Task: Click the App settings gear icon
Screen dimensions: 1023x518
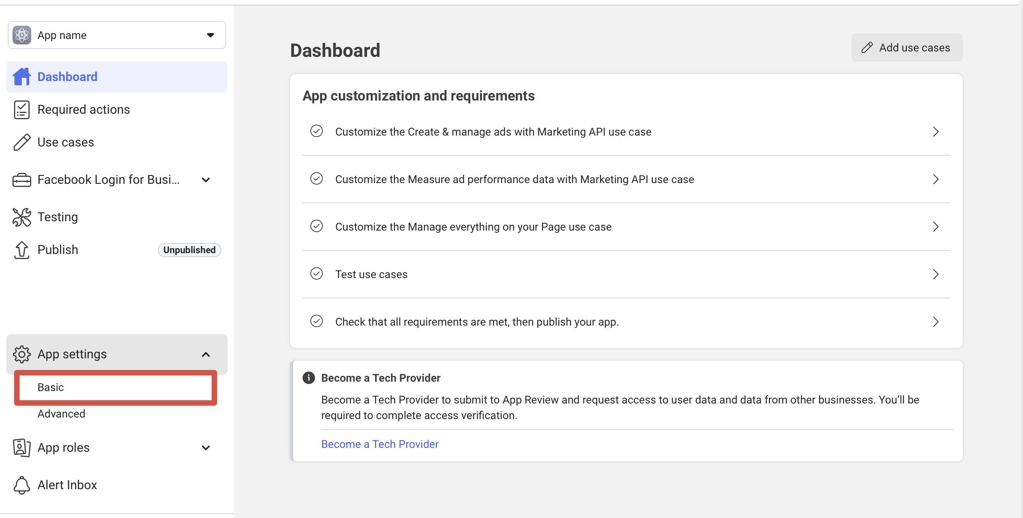Action: coord(22,354)
